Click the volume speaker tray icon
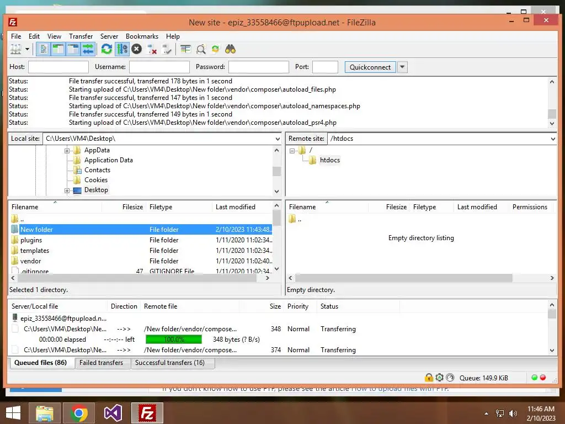The height and width of the screenshot is (424, 565). pos(513,414)
